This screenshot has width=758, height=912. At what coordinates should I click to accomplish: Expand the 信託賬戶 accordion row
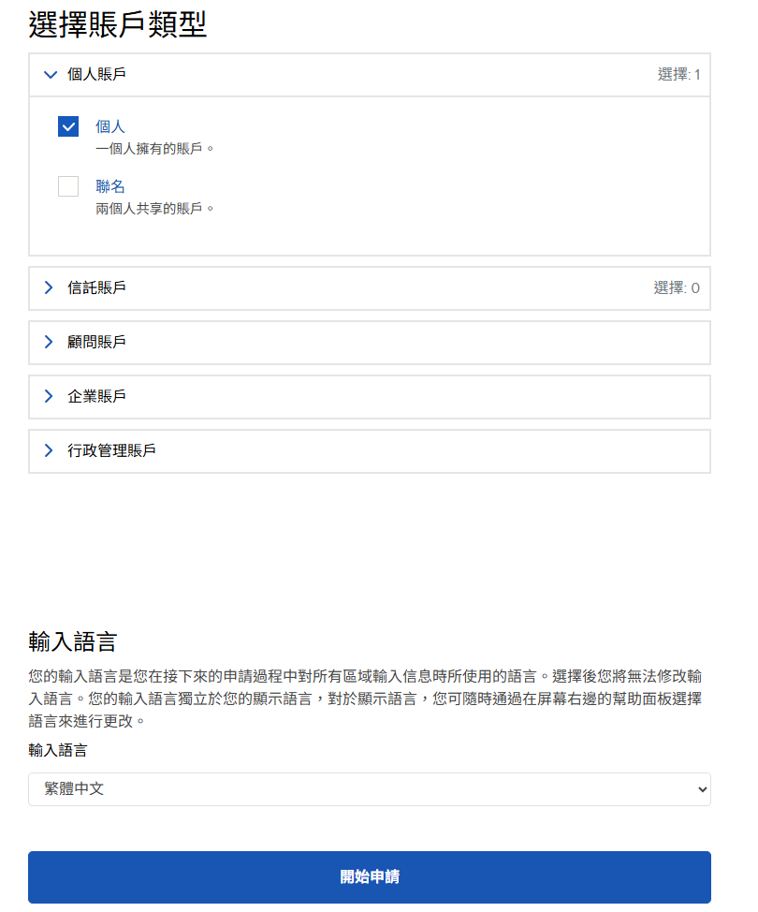point(370,288)
